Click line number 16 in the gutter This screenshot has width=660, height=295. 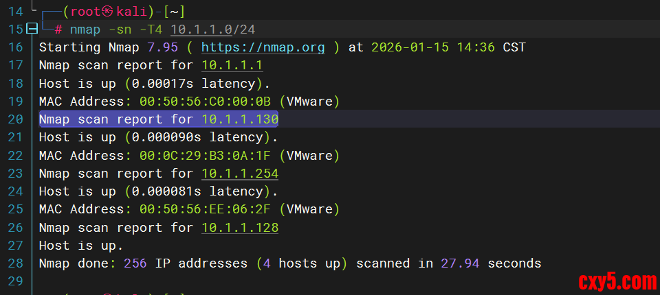click(x=16, y=47)
